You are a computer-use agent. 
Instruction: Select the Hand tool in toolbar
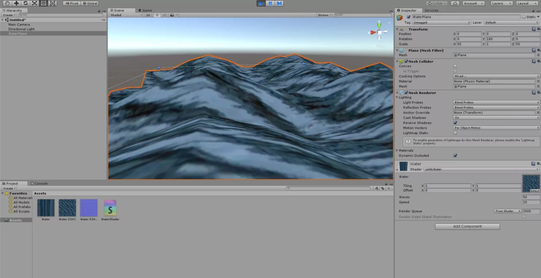(x=7, y=3)
